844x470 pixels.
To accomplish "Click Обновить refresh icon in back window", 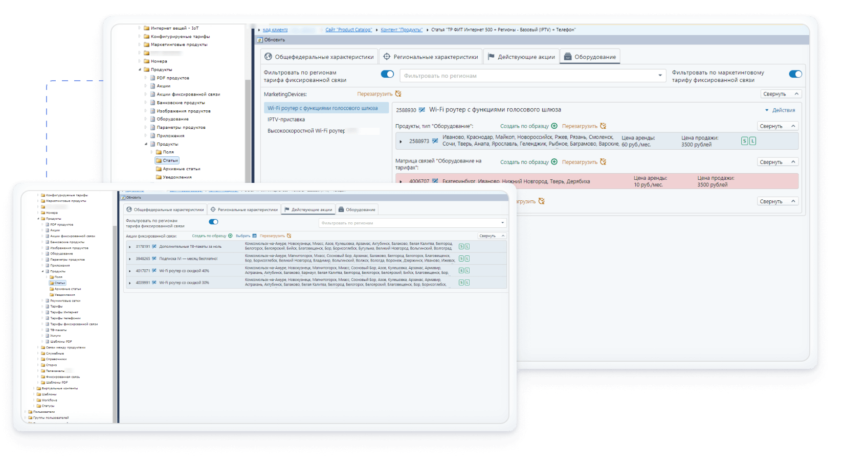I will pyautogui.click(x=260, y=40).
